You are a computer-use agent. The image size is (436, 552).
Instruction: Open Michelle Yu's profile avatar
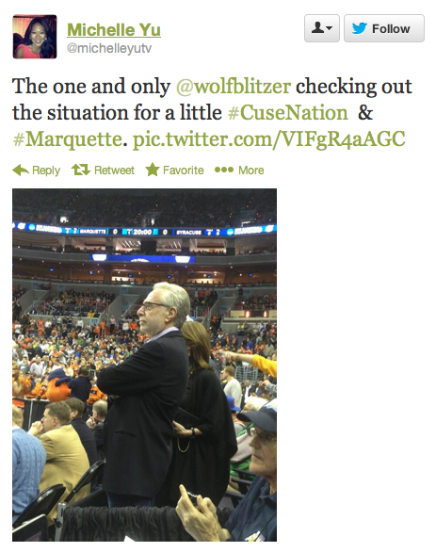tap(35, 37)
